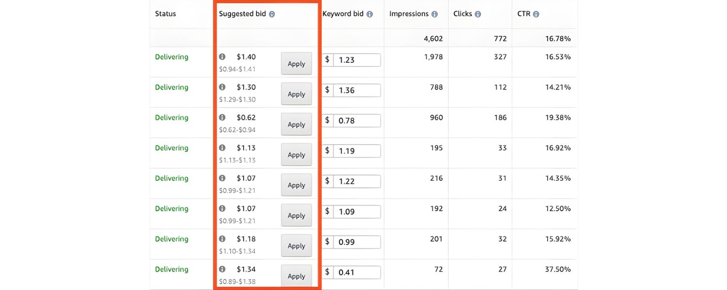Image resolution: width=727 pixels, height=290 pixels.
Task: Apply the $1.13 suggested bid
Action: pos(296,155)
